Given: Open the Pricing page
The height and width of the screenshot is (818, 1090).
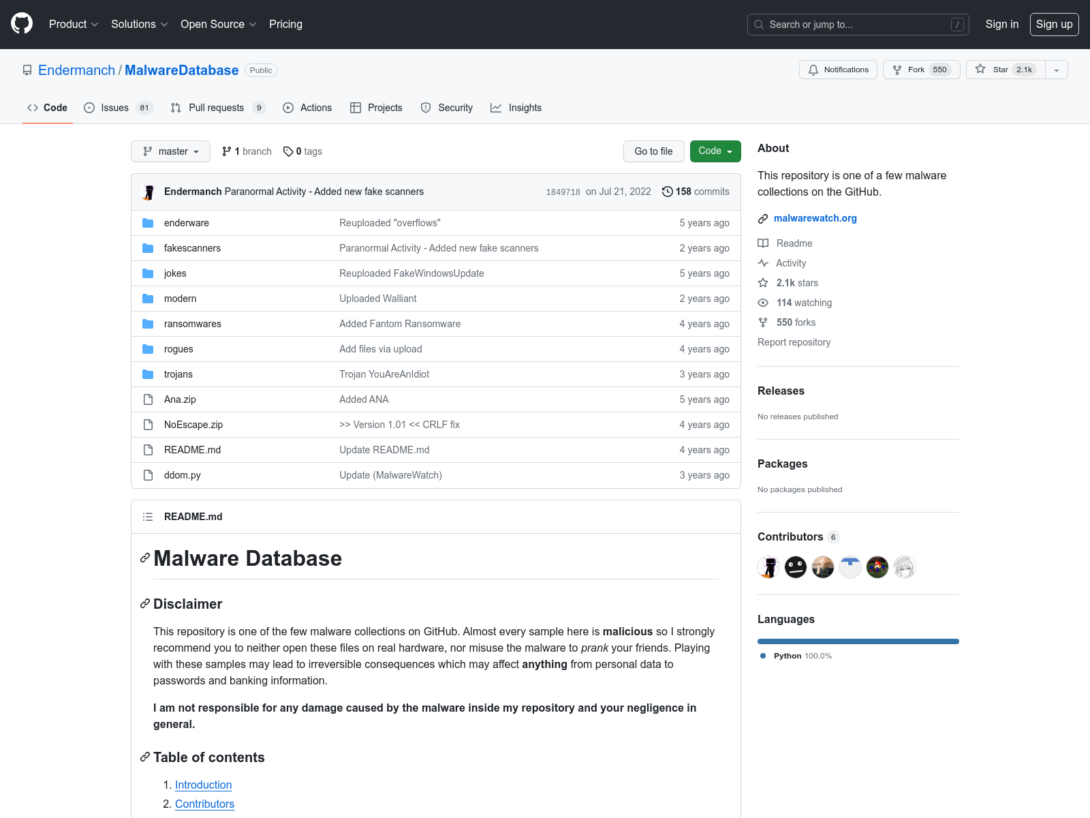Looking at the screenshot, I should click(x=285, y=24).
